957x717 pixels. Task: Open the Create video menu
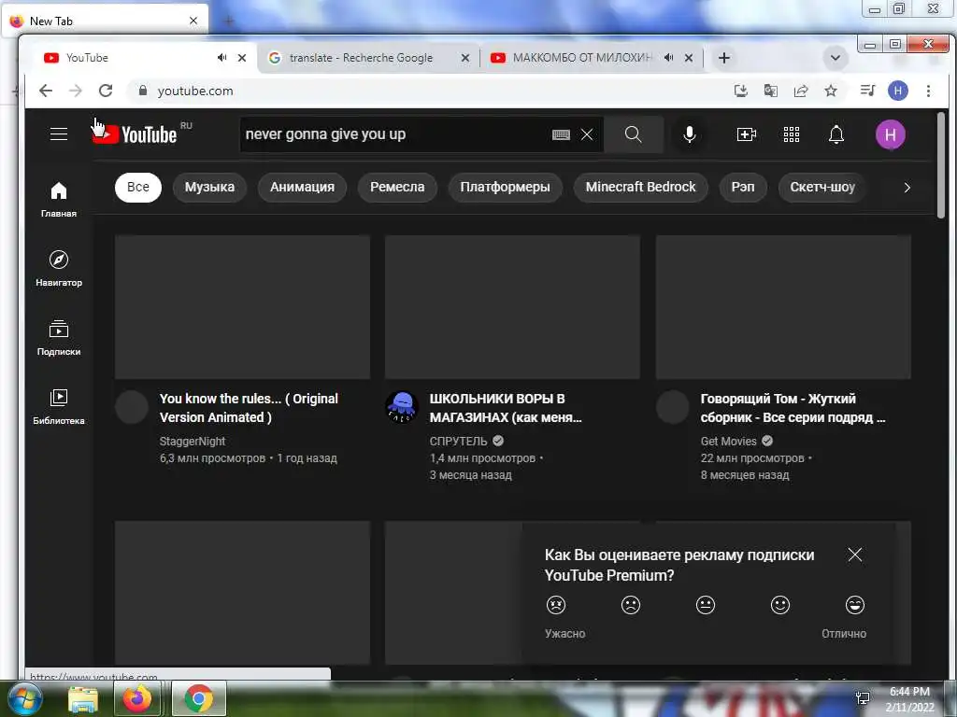pyautogui.click(x=747, y=134)
